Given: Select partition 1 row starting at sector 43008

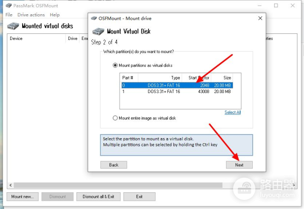Looking at the screenshot, I should point(177,92).
